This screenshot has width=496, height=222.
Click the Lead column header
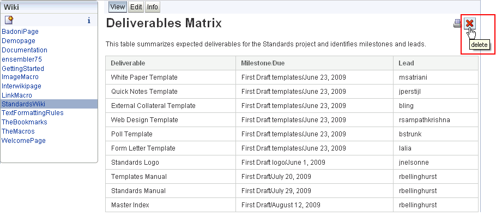[406, 63]
